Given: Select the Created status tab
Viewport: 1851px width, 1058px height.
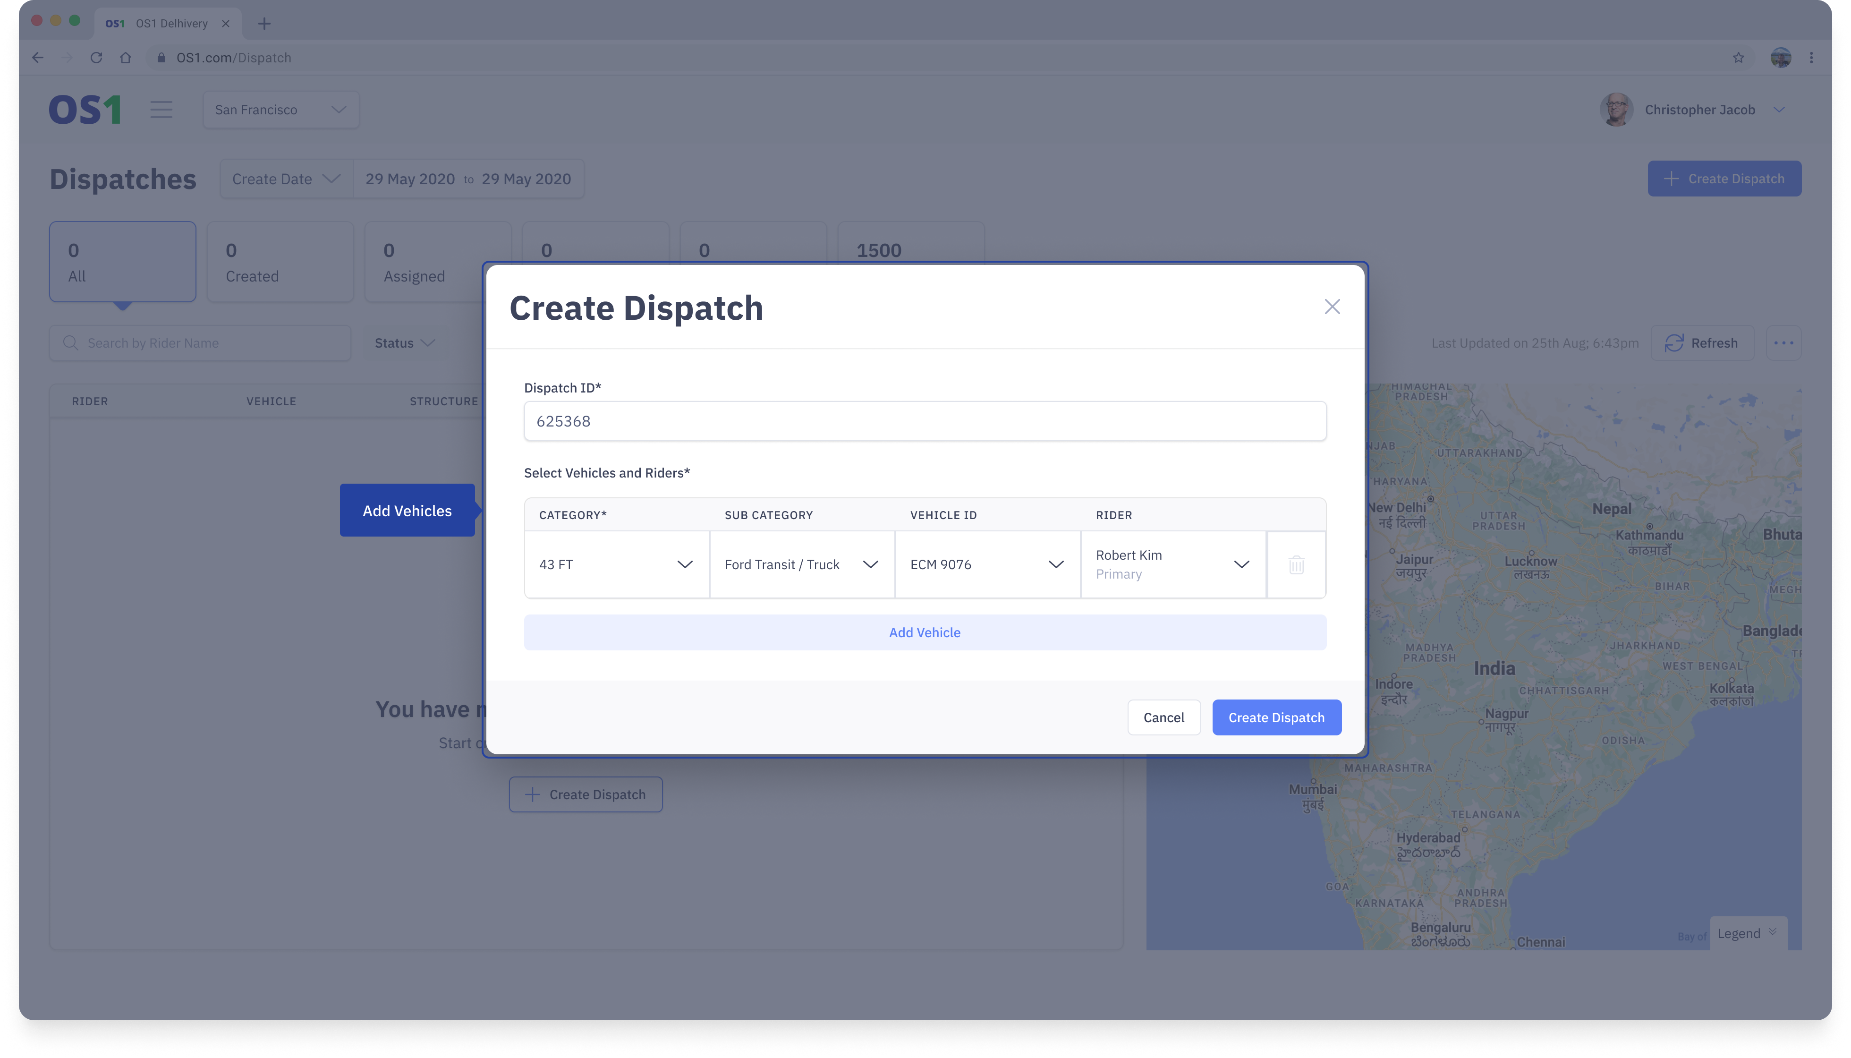Looking at the screenshot, I should pyautogui.click(x=280, y=262).
